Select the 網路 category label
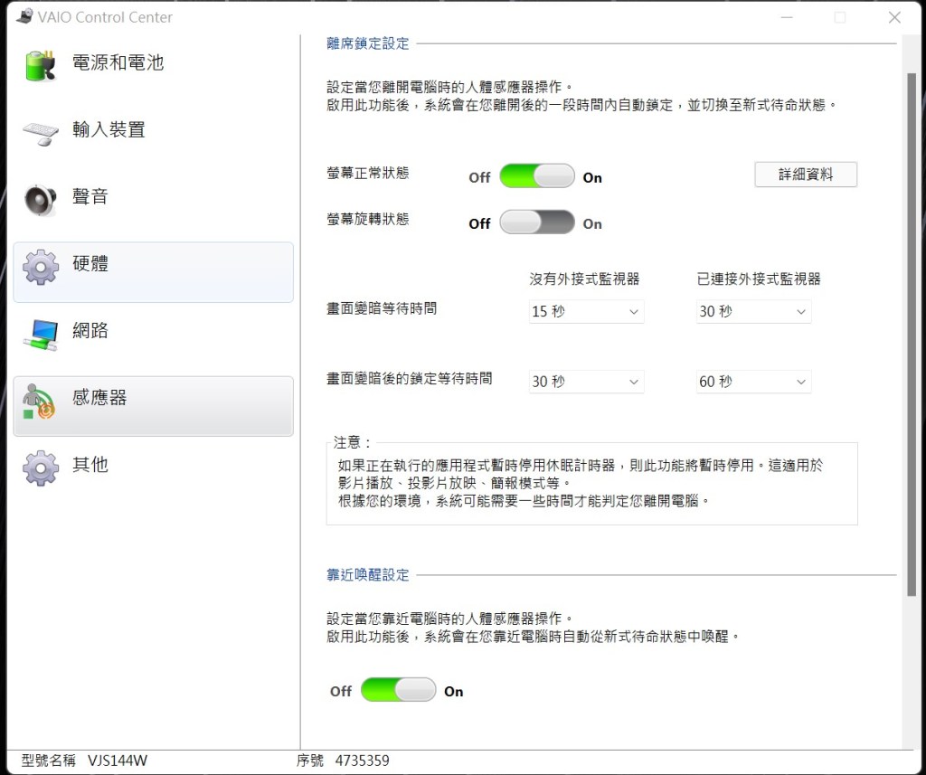 pos(90,331)
